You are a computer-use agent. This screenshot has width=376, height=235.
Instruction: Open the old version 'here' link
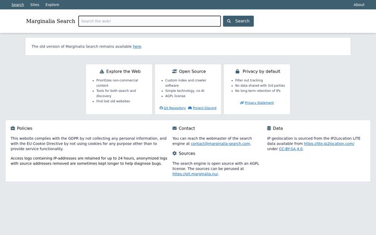click(137, 46)
